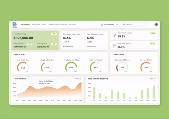This screenshot has height=119, width=169.
Task: Click the Avg Decision Day gauge
Action: pos(47,68)
